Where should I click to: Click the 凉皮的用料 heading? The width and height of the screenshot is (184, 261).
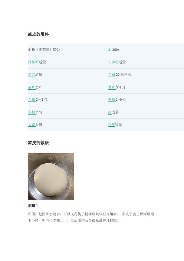pyautogui.click(x=38, y=34)
